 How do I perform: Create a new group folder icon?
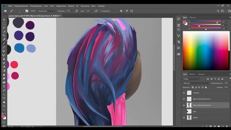(219, 126)
